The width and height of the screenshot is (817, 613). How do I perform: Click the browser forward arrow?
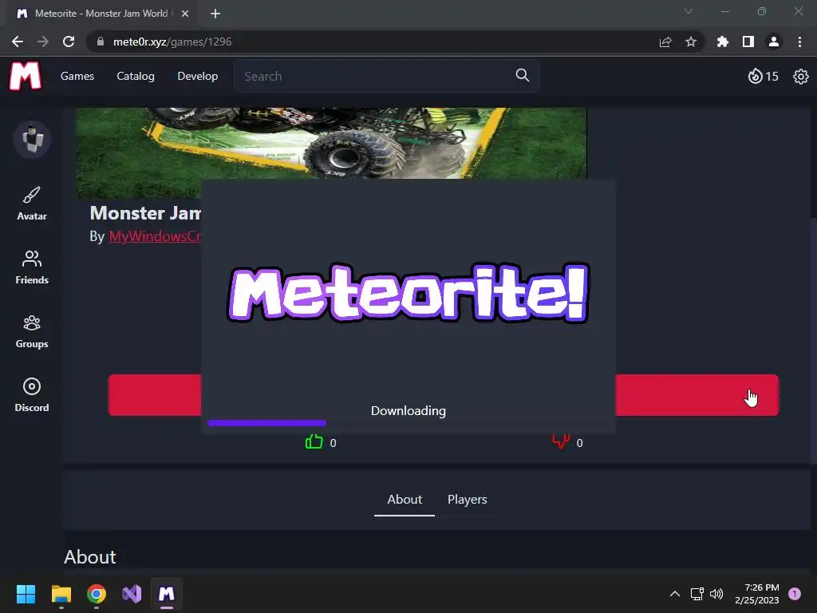tap(43, 42)
